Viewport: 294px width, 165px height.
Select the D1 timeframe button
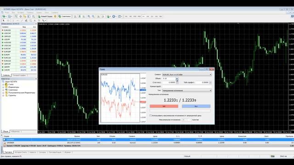pos(152,16)
